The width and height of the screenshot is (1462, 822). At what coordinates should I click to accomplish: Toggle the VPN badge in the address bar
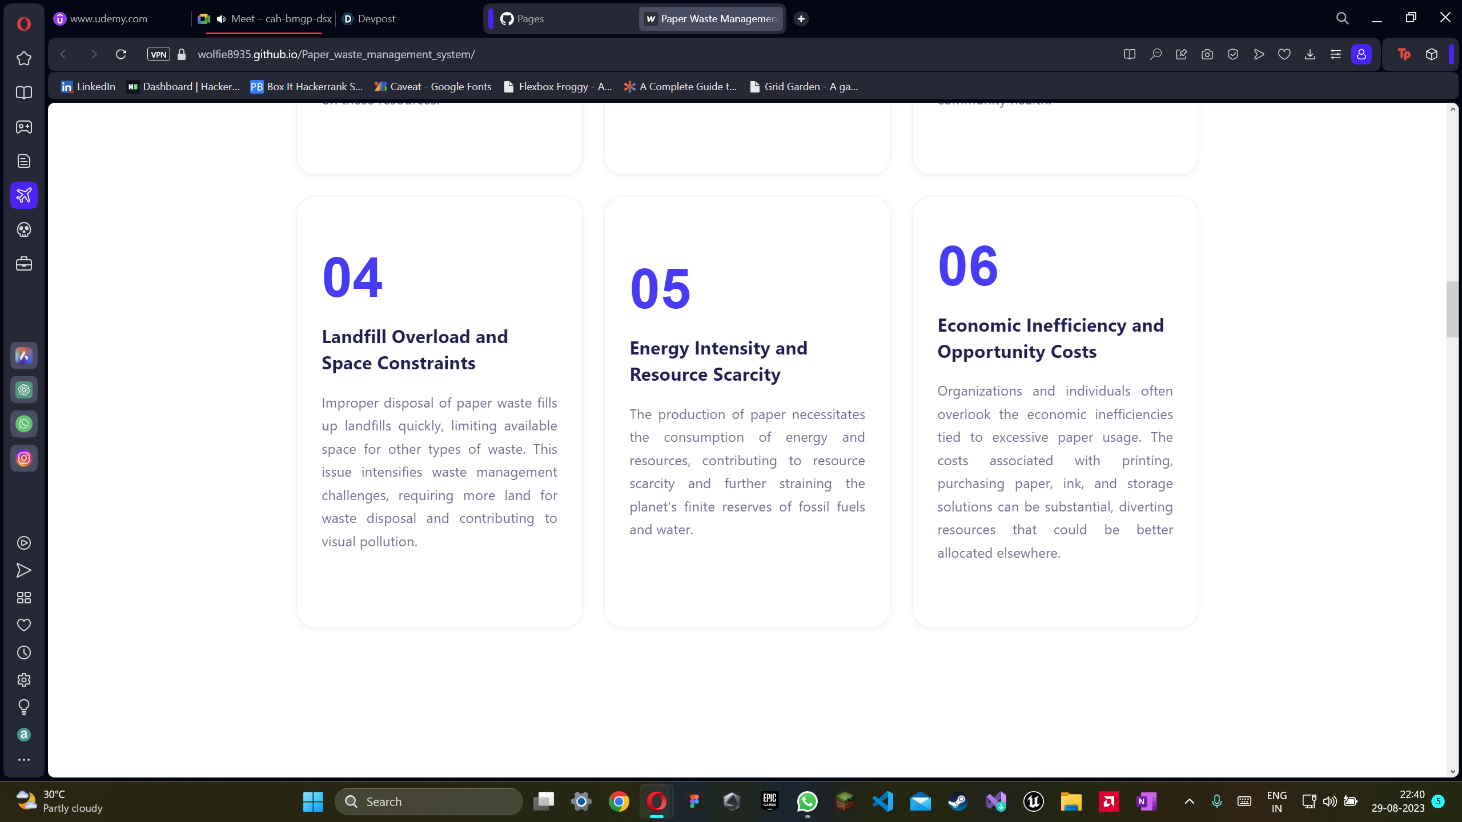click(x=158, y=54)
